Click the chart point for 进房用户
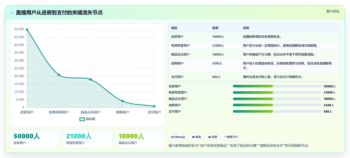Image resolution: width=350 pixels, height=158 pixels. click(27, 30)
